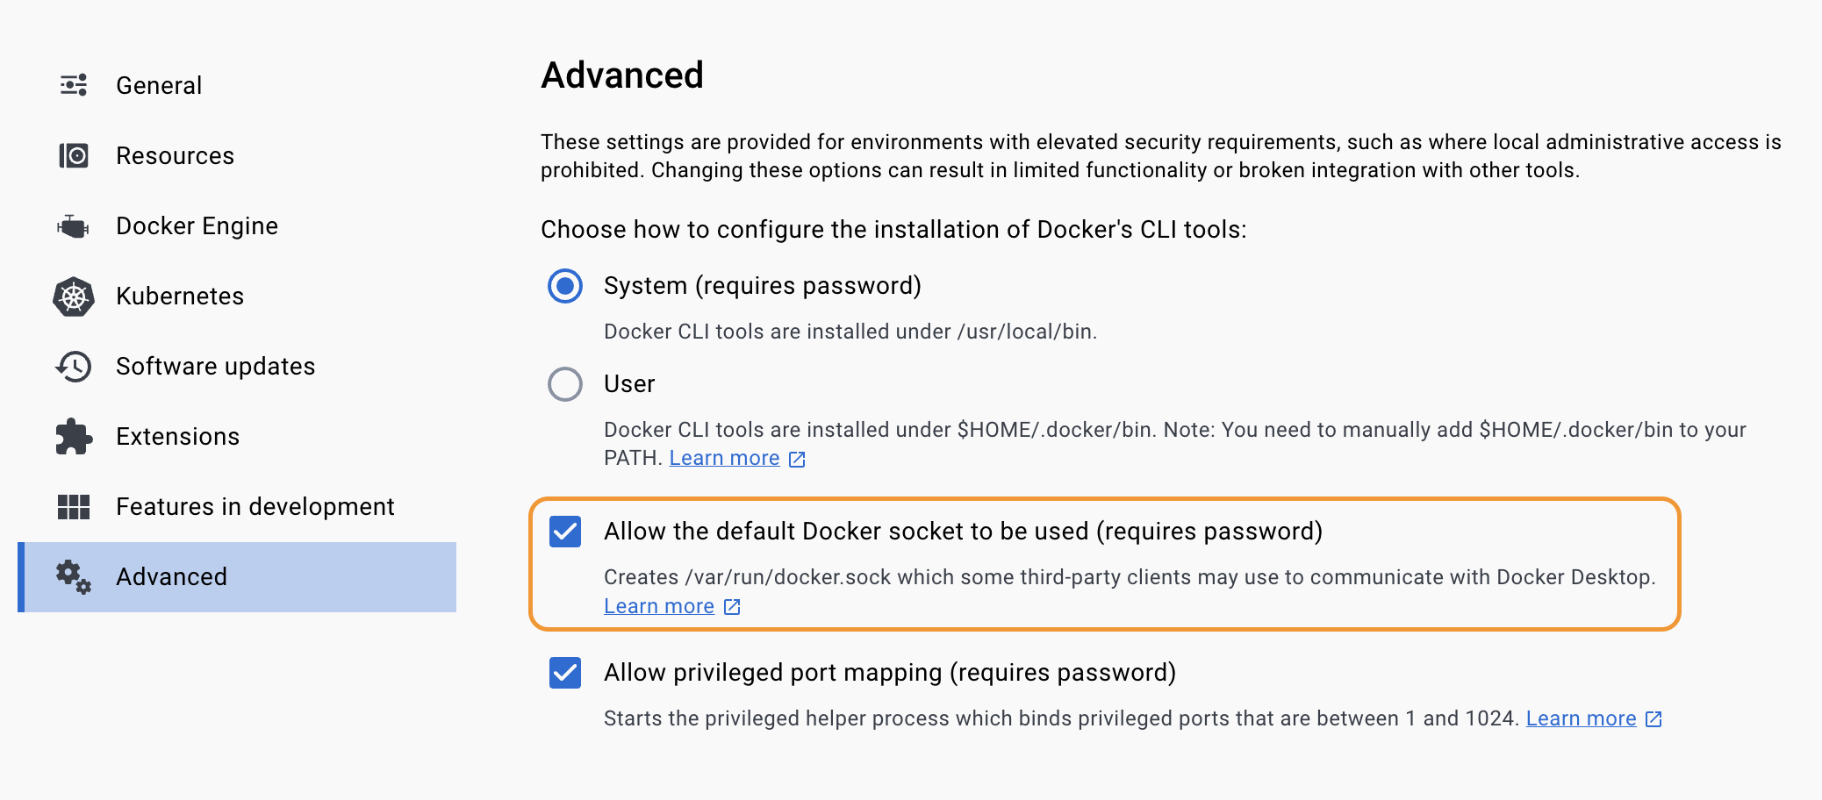Click Learn more about privileged helper process

[x=1581, y=718]
